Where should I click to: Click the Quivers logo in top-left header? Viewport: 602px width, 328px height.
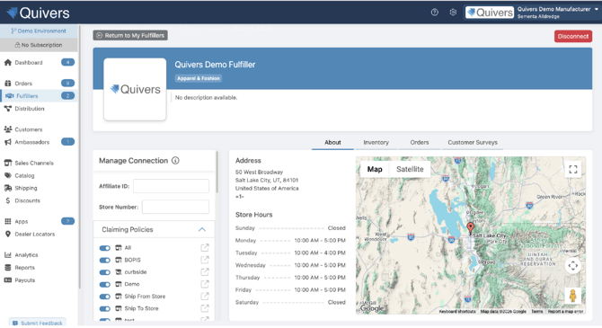[38, 13]
